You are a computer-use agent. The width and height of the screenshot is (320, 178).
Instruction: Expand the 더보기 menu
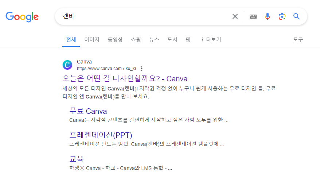click(211, 40)
